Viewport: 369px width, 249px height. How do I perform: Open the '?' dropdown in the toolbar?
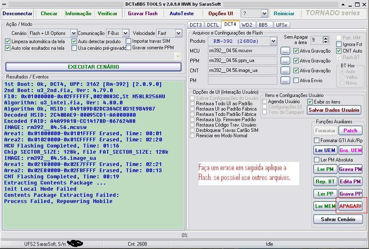[264, 14]
